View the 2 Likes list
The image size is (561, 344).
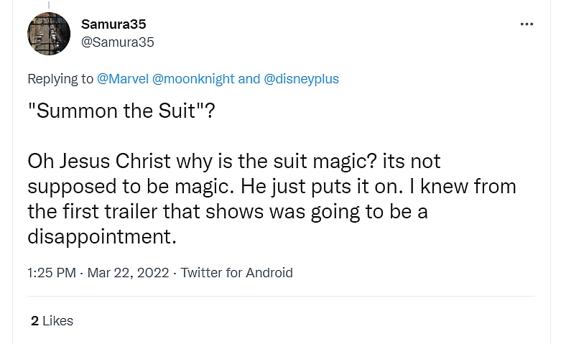tap(52, 321)
